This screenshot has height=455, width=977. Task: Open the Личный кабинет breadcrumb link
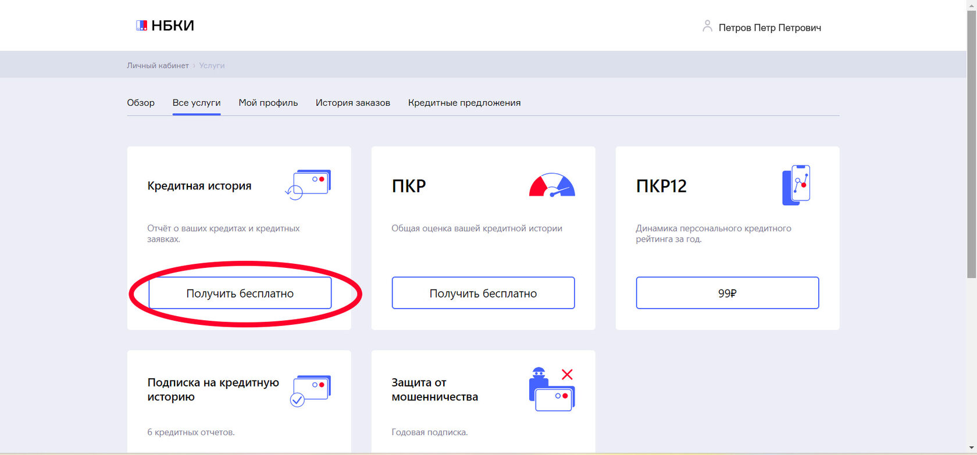click(x=158, y=66)
